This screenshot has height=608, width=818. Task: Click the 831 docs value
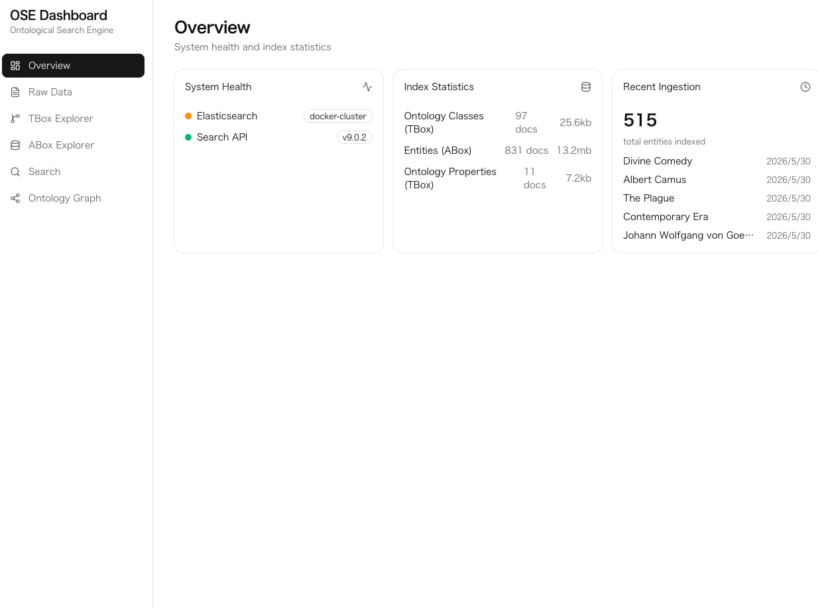pyautogui.click(x=526, y=151)
